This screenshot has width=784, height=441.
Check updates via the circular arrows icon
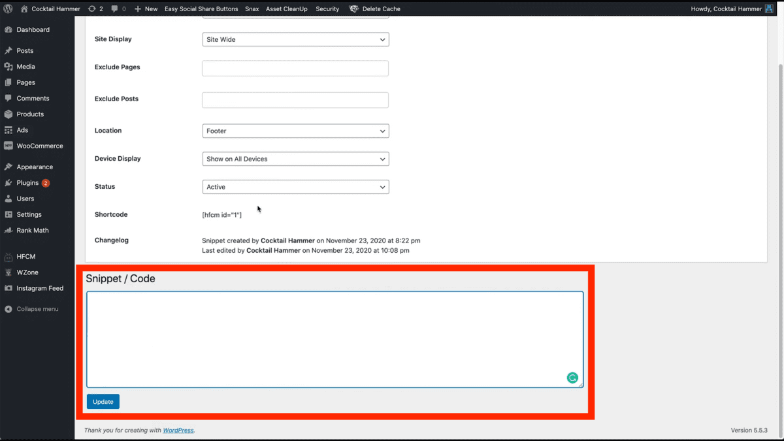(x=91, y=8)
